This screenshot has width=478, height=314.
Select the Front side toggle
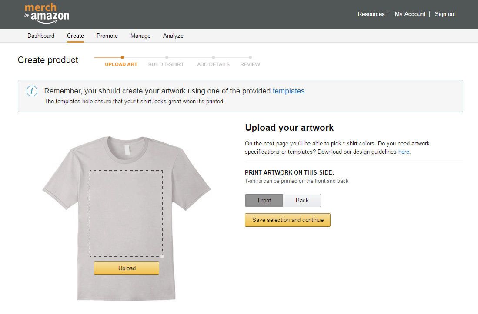click(x=264, y=201)
